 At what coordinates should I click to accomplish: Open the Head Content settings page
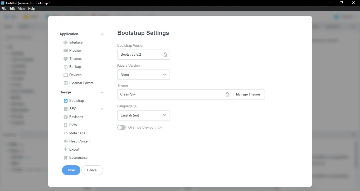(x=80, y=141)
